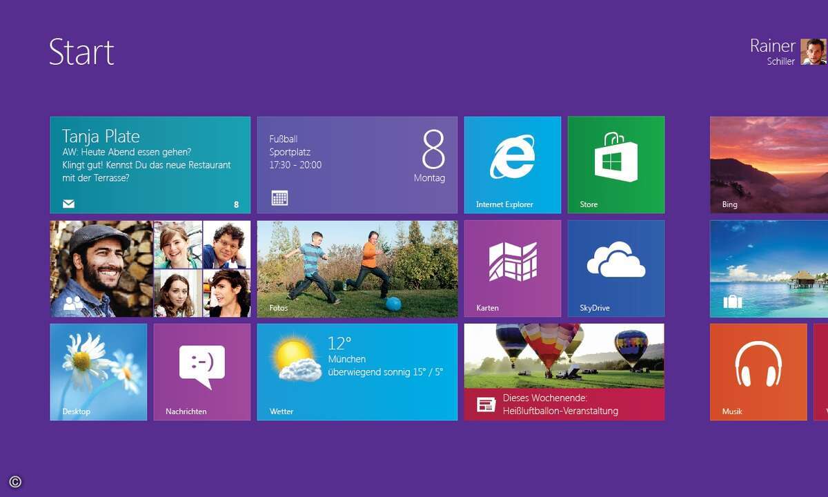Click 'überwiegend sonnig 15° / 5°' forecast text
Viewport: 828px width, 497px height.
[386, 372]
